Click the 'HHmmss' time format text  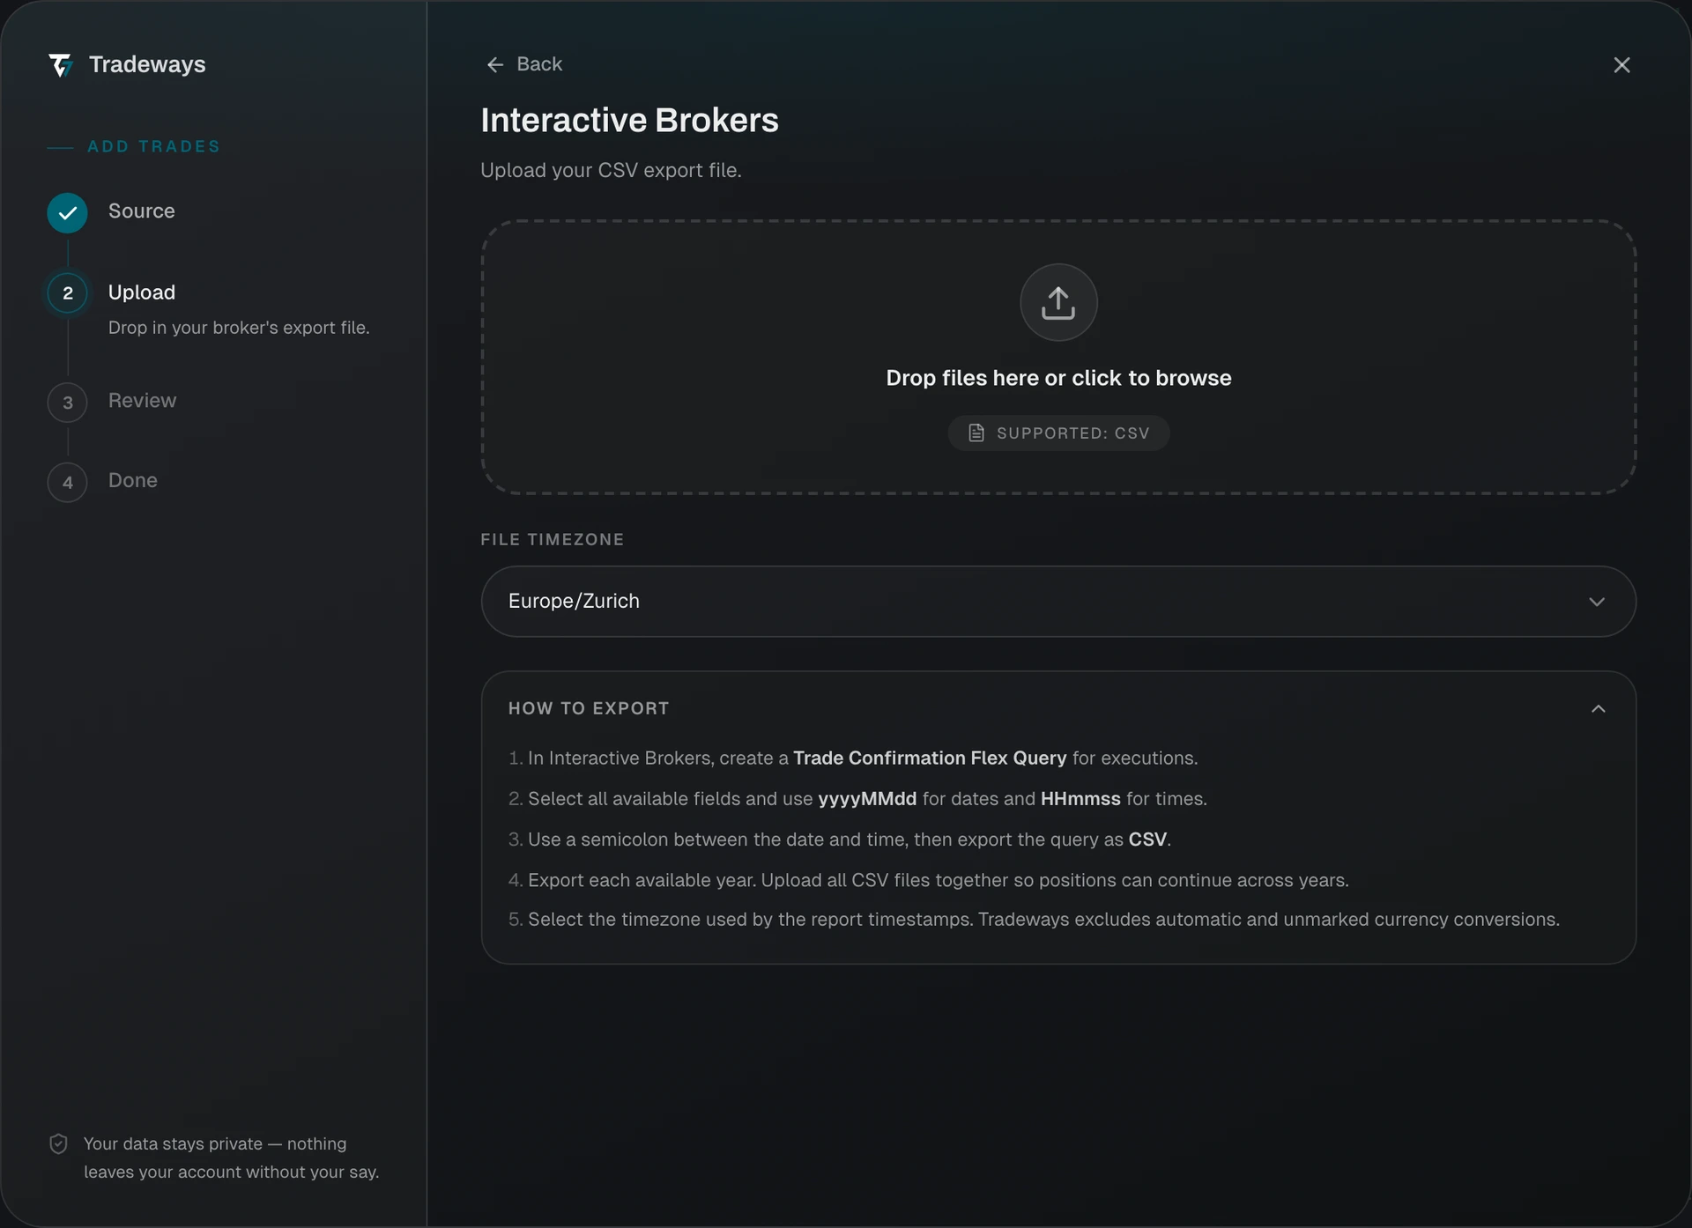[x=1080, y=799]
